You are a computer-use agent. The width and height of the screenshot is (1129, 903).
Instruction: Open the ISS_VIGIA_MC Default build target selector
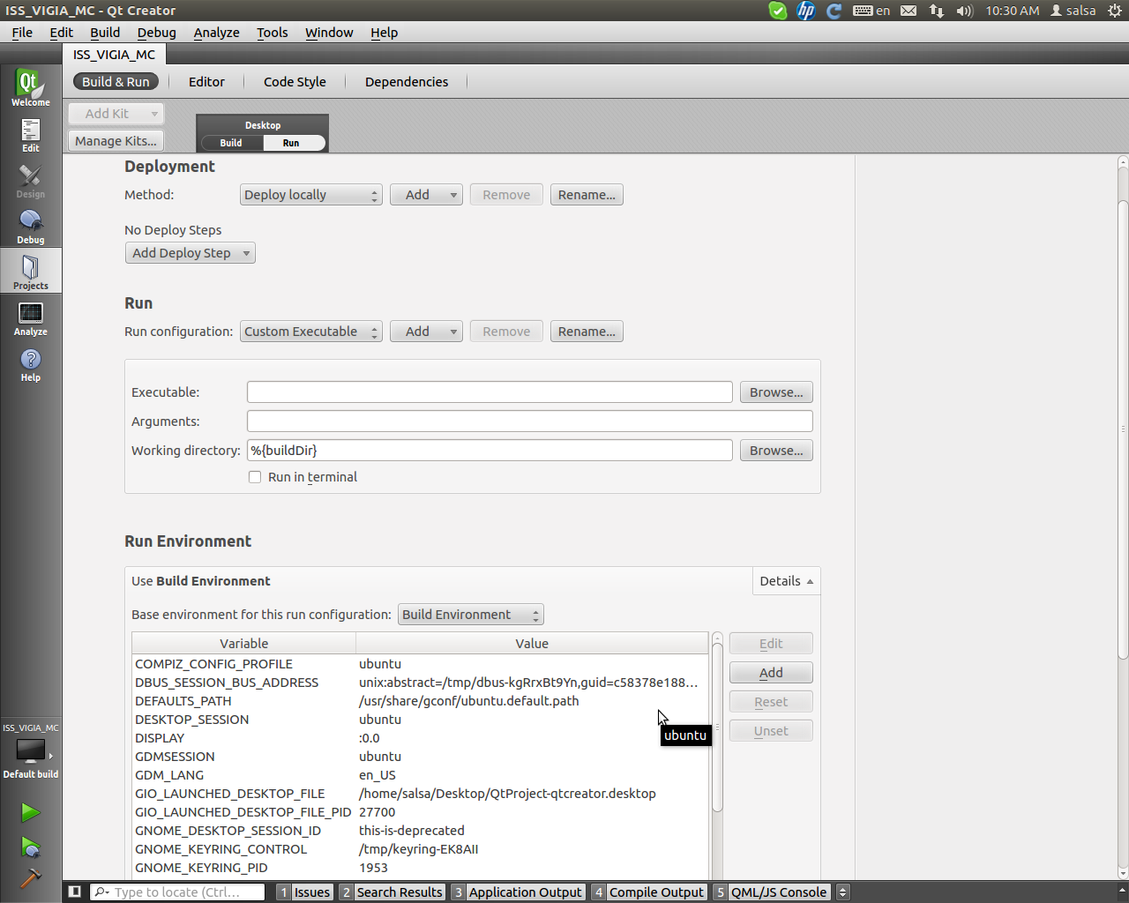click(31, 751)
